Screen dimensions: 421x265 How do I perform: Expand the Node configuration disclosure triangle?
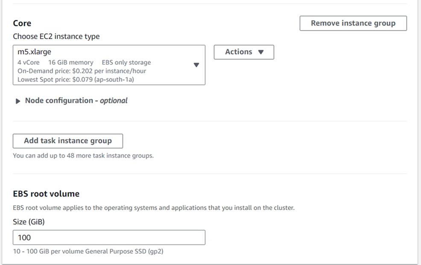click(x=18, y=101)
